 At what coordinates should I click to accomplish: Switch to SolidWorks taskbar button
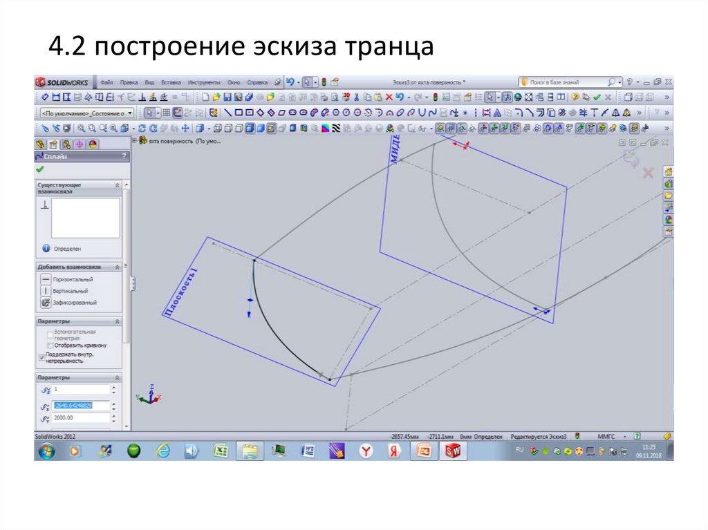(x=453, y=451)
